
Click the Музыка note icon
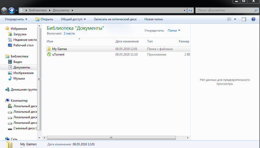coord(10,78)
